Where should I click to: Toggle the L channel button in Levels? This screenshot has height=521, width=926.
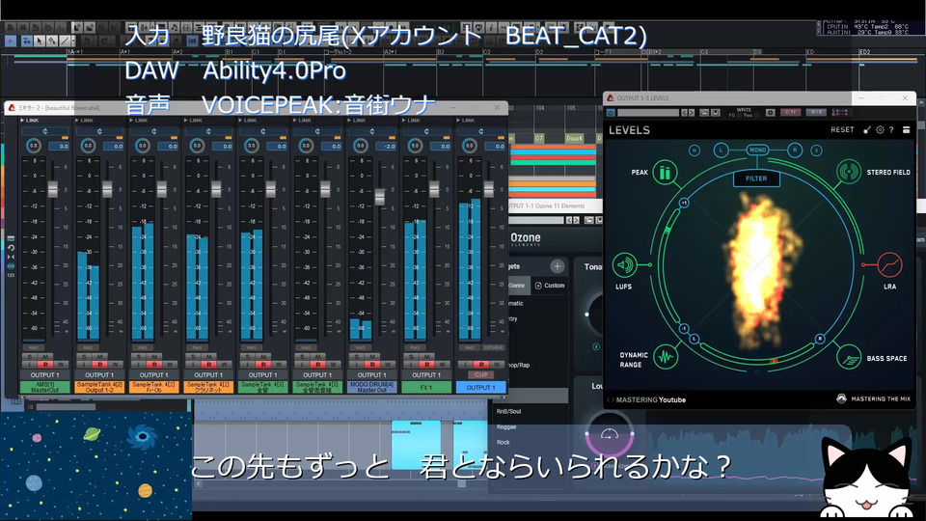coord(722,151)
